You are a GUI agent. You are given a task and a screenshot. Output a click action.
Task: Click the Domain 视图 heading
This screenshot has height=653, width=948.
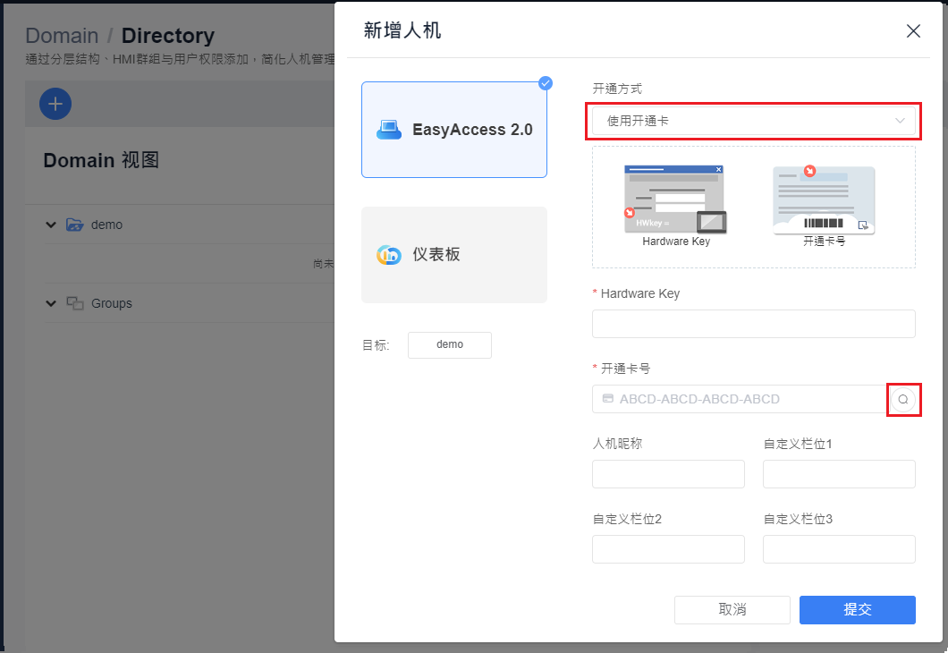[x=101, y=160]
